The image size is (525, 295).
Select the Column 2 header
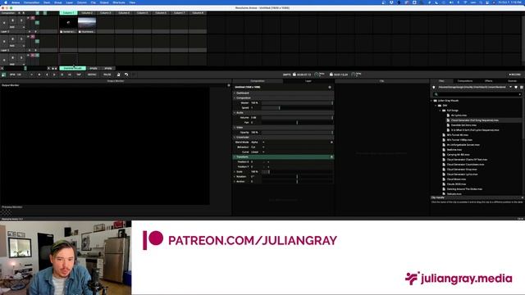(87, 13)
